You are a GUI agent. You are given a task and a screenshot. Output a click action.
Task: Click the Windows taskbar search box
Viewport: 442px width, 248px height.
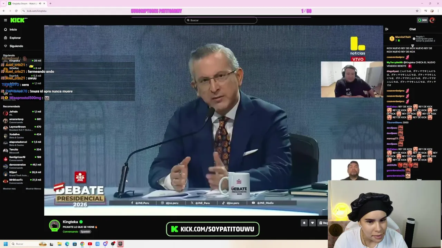[29, 244]
